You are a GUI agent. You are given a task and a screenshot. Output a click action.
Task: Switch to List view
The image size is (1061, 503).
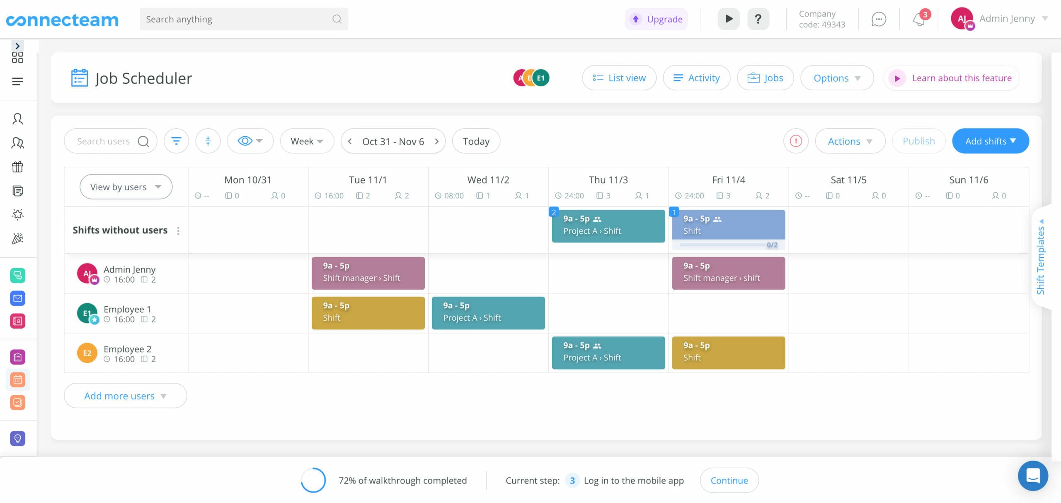point(619,77)
